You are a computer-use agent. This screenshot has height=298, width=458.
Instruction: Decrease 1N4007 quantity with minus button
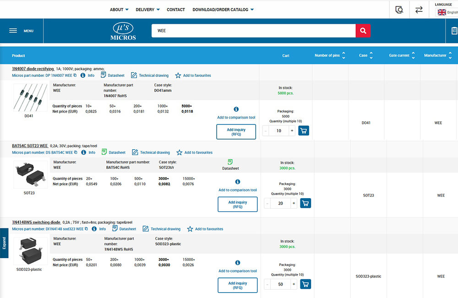click(x=266, y=131)
